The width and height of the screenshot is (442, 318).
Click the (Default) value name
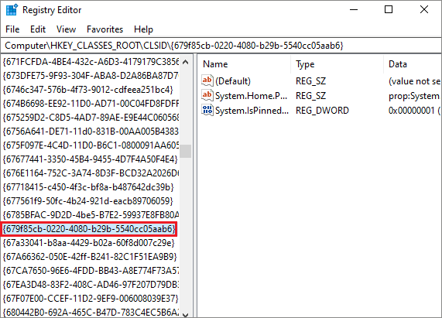coord(233,81)
